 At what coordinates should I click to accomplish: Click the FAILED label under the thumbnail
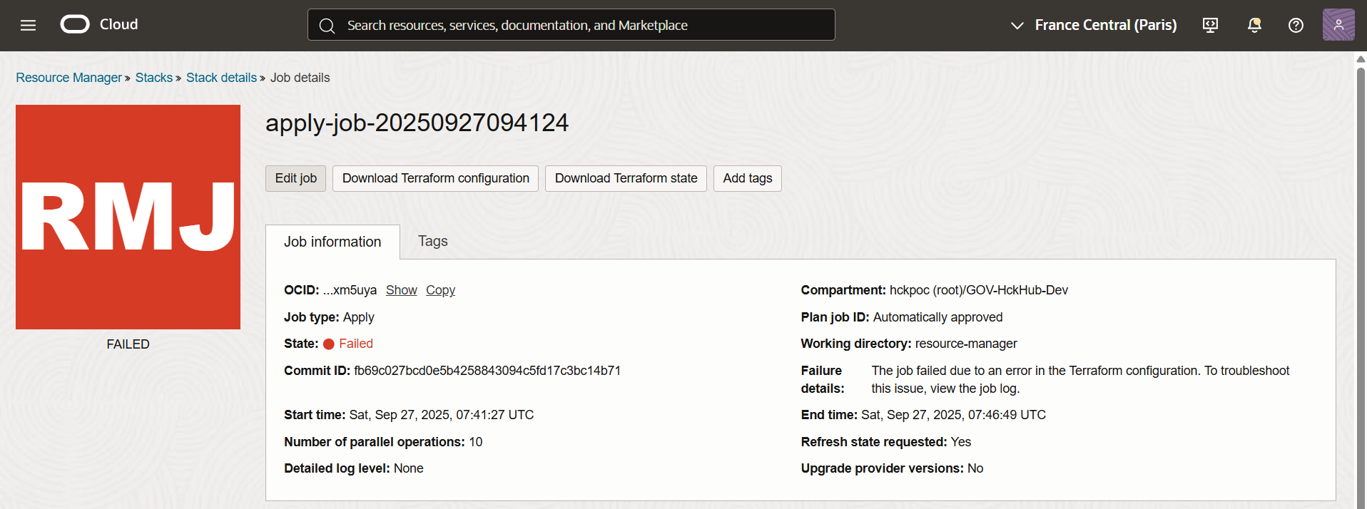pyautogui.click(x=128, y=344)
